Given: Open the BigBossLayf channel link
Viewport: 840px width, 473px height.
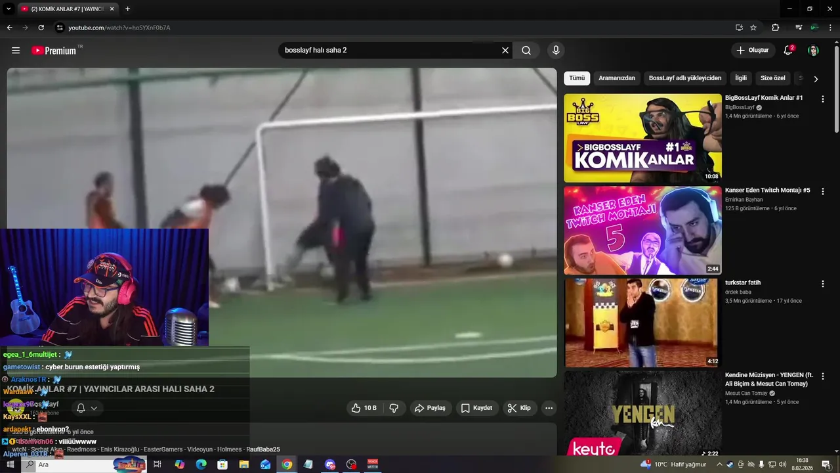Looking at the screenshot, I should 740,108.
